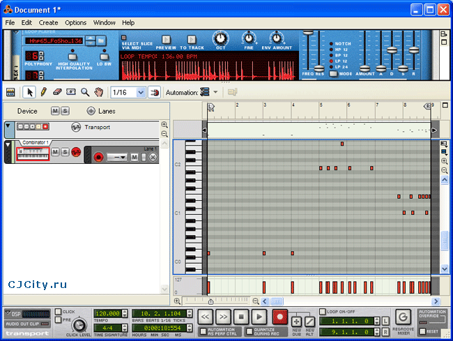Add a new lane with Lanes plus icon
Screen dimensions: 453x341
(91, 111)
